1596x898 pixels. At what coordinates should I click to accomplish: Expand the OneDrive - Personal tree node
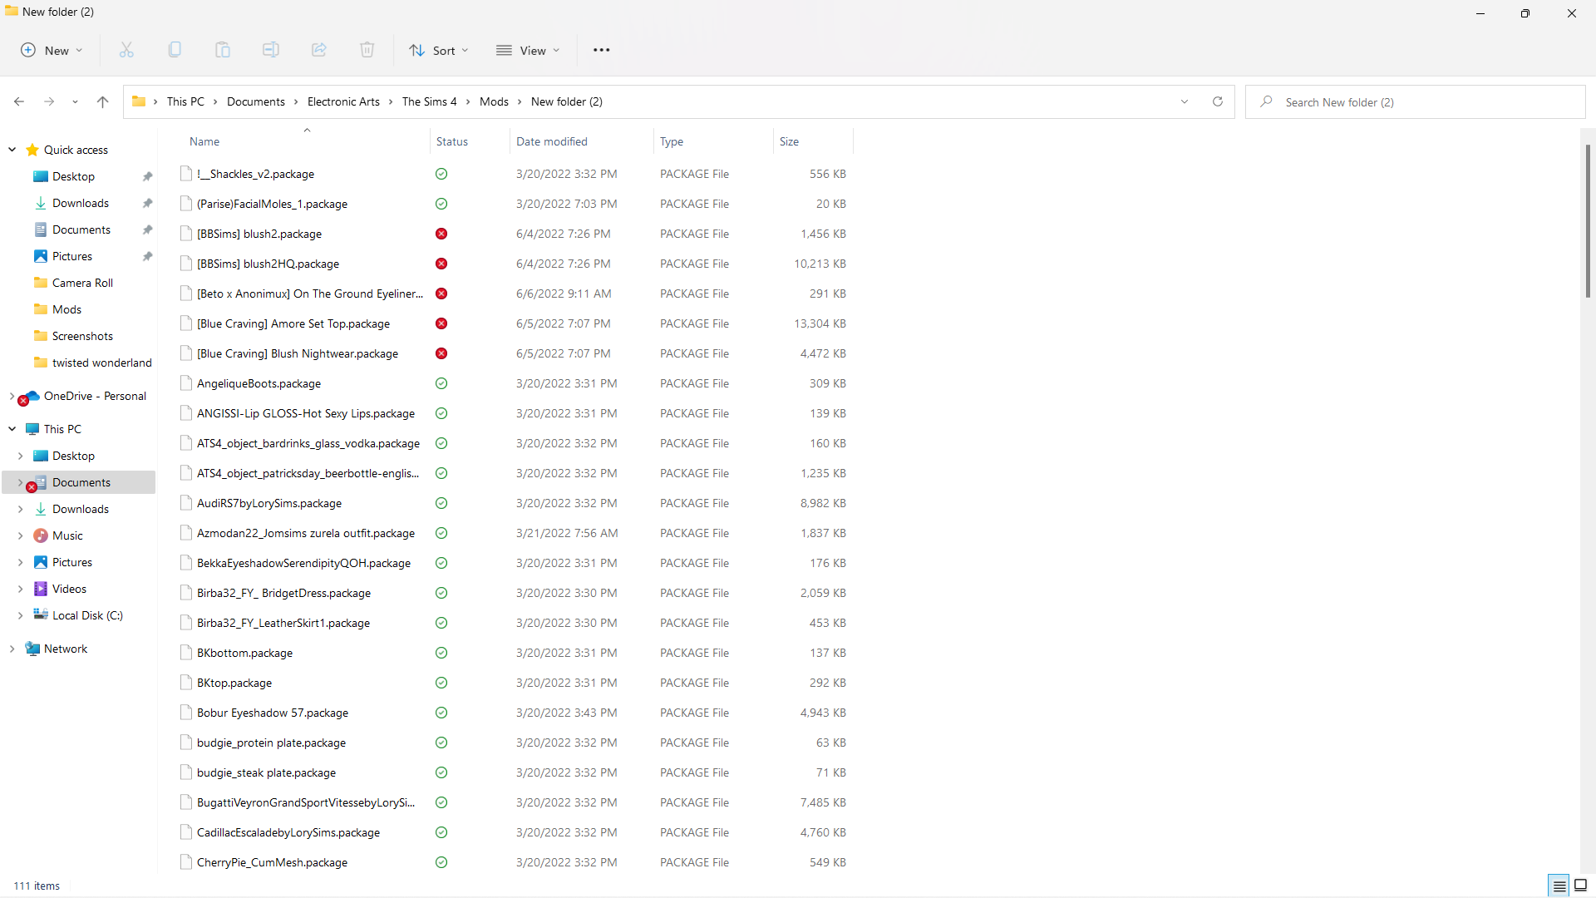point(12,396)
